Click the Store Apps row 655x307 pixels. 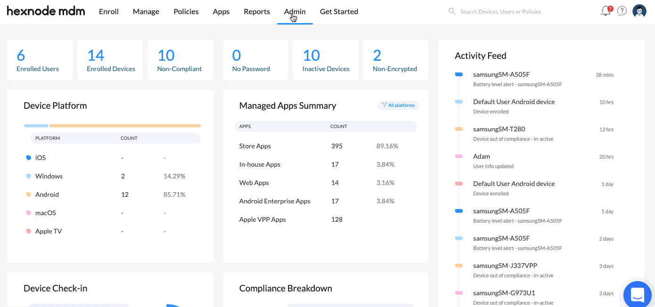point(326,146)
